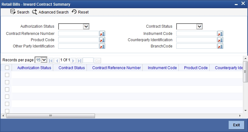
Task: Click the horizontal scrollbar left arrow
Action: [x=3, y=116]
